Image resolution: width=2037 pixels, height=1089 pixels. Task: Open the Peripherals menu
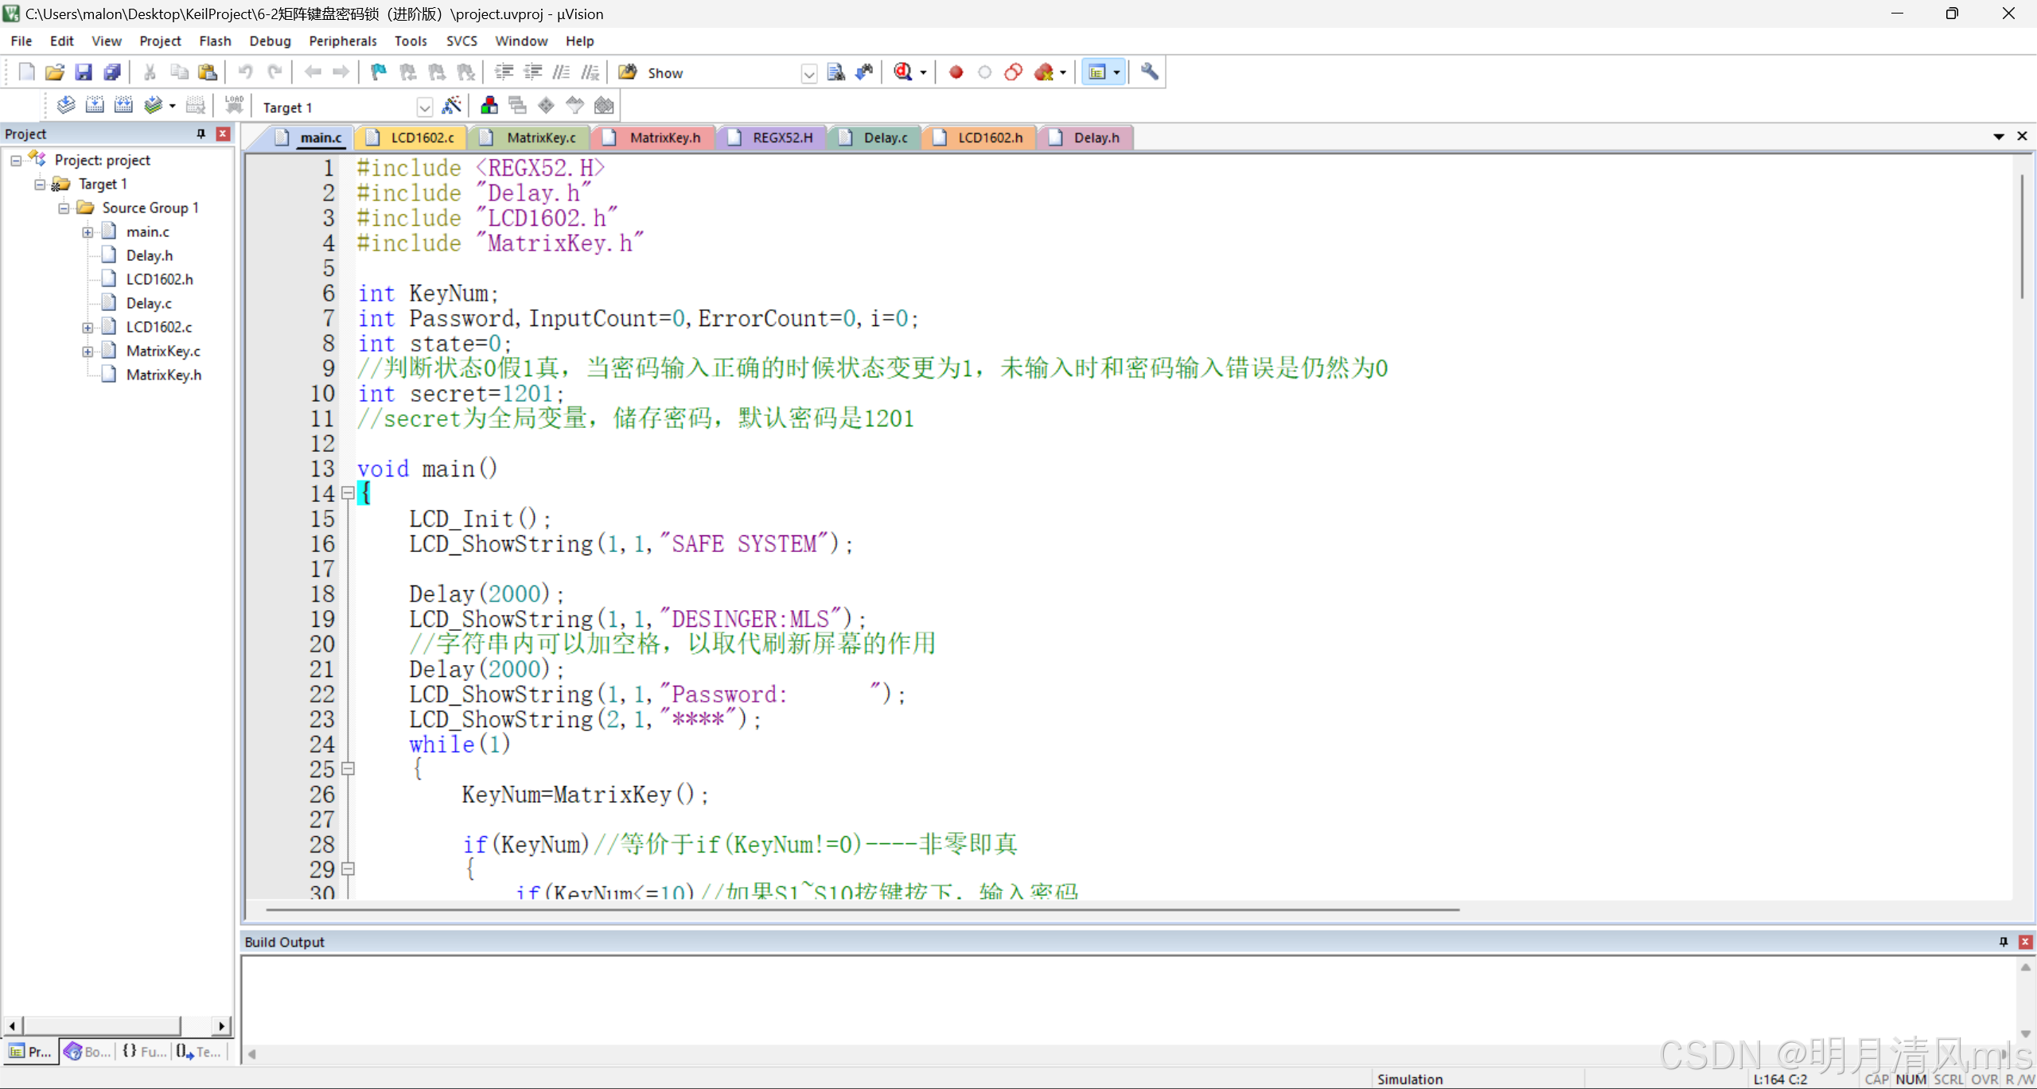[x=342, y=41]
